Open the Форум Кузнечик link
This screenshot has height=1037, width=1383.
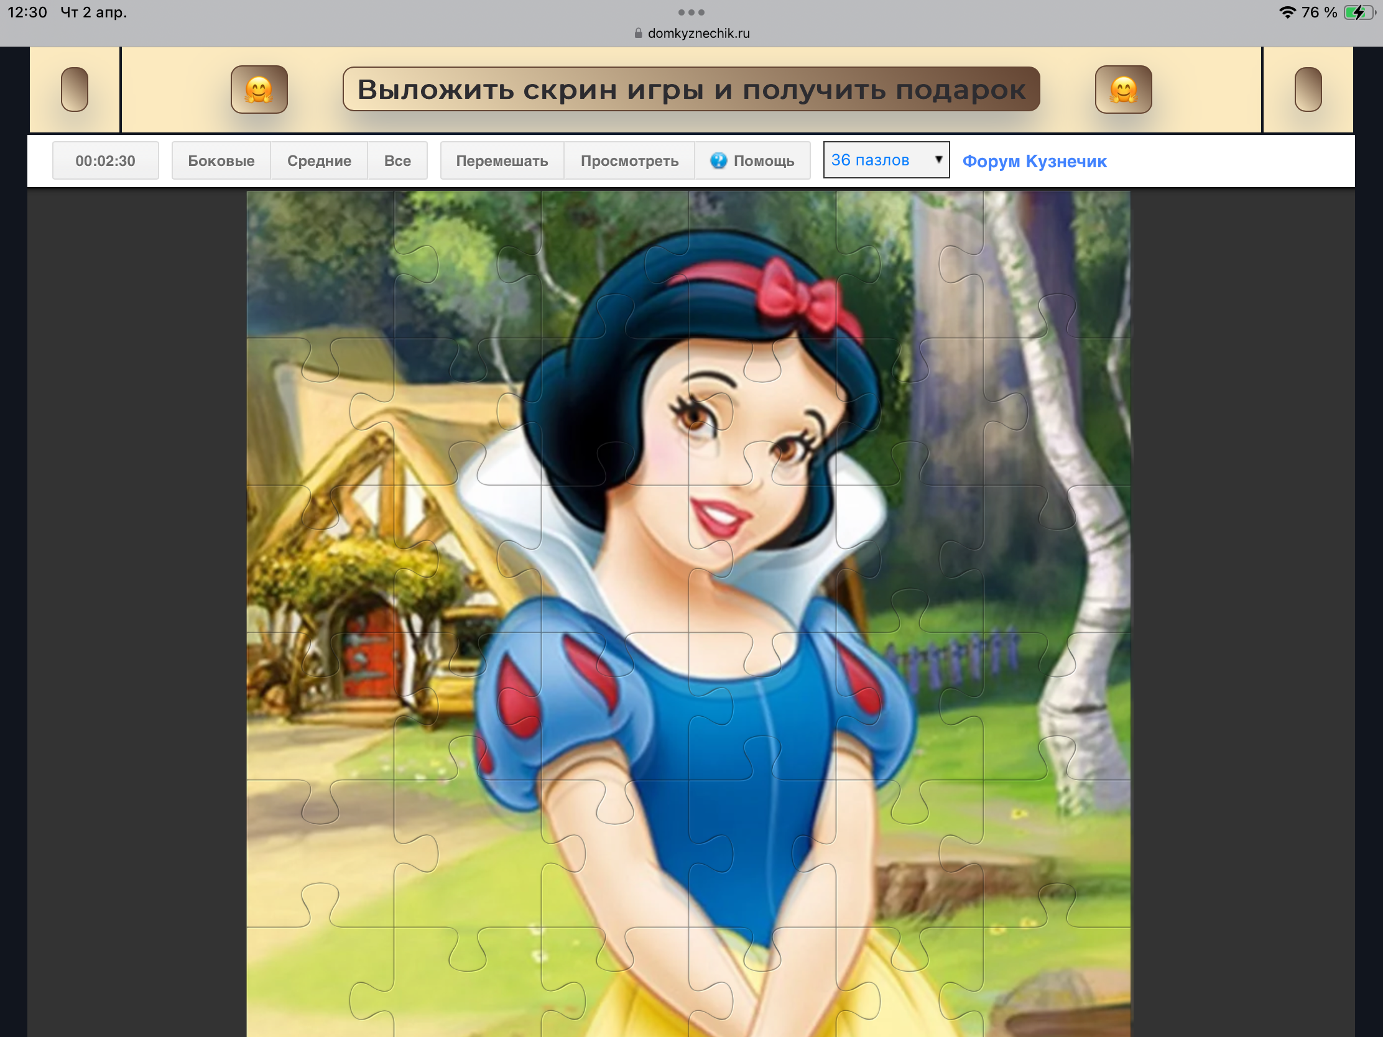coord(1034,161)
